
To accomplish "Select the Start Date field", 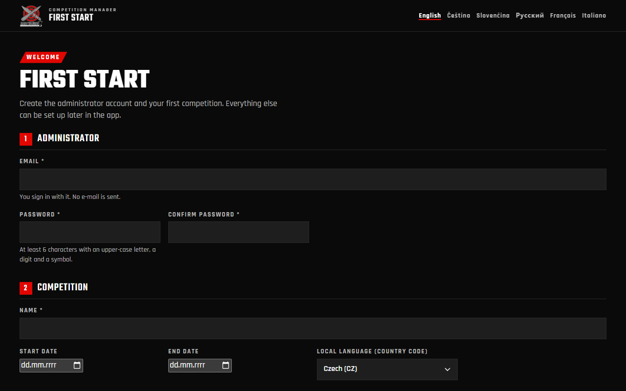I will pos(51,366).
